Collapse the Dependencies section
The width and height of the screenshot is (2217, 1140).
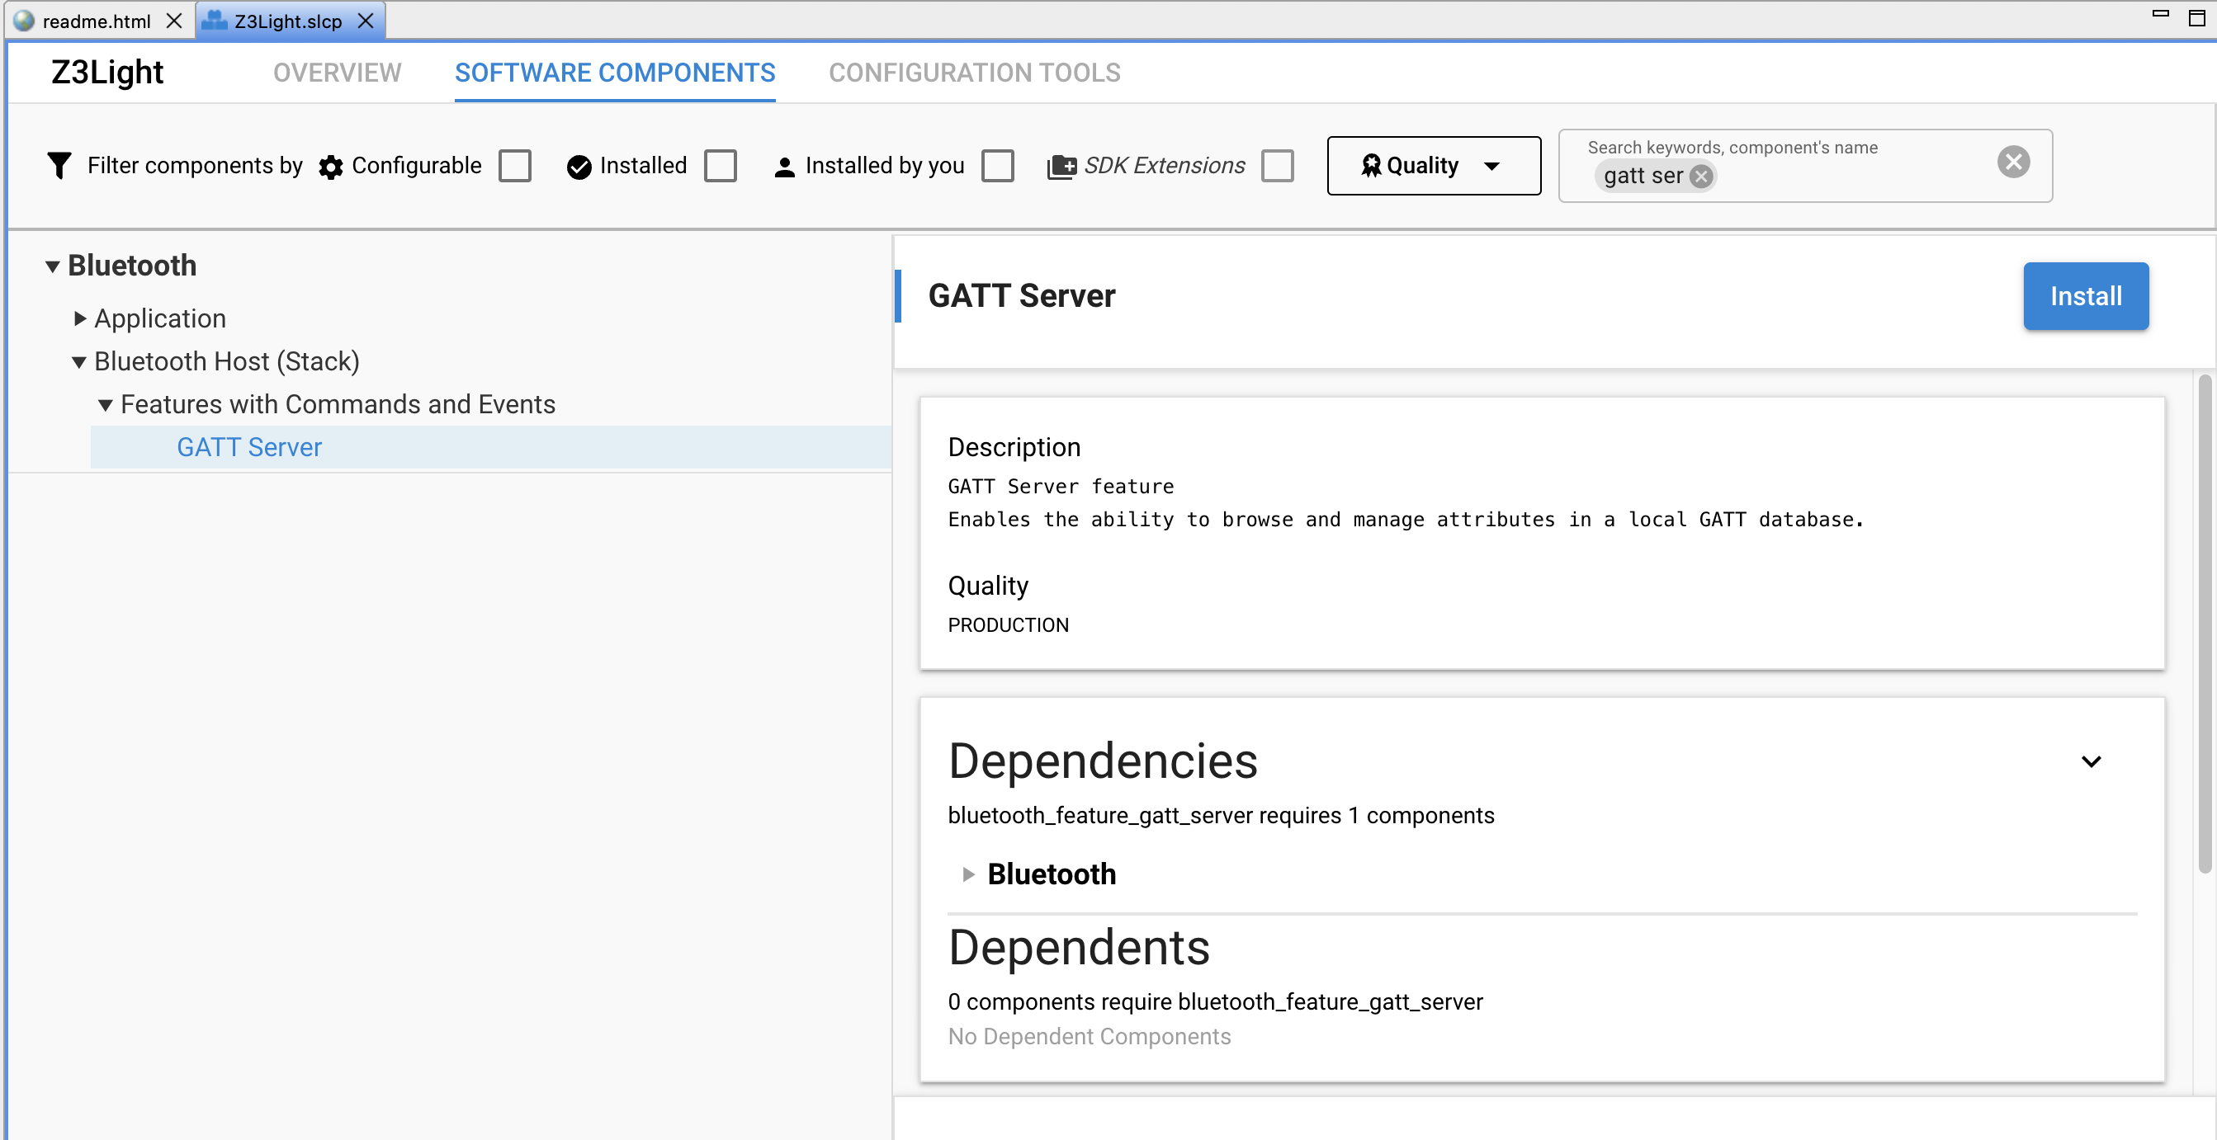pos(2092,761)
